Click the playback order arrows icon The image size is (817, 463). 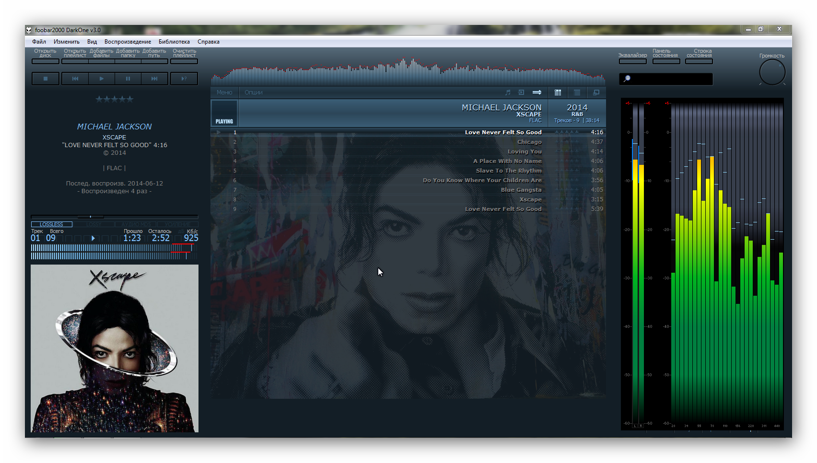[x=537, y=93]
